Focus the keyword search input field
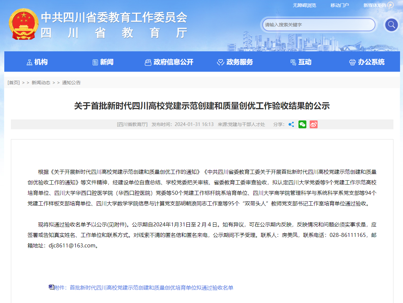Image resolution: width=403 pixels, height=303 pixels. pyautogui.click(x=319, y=25)
